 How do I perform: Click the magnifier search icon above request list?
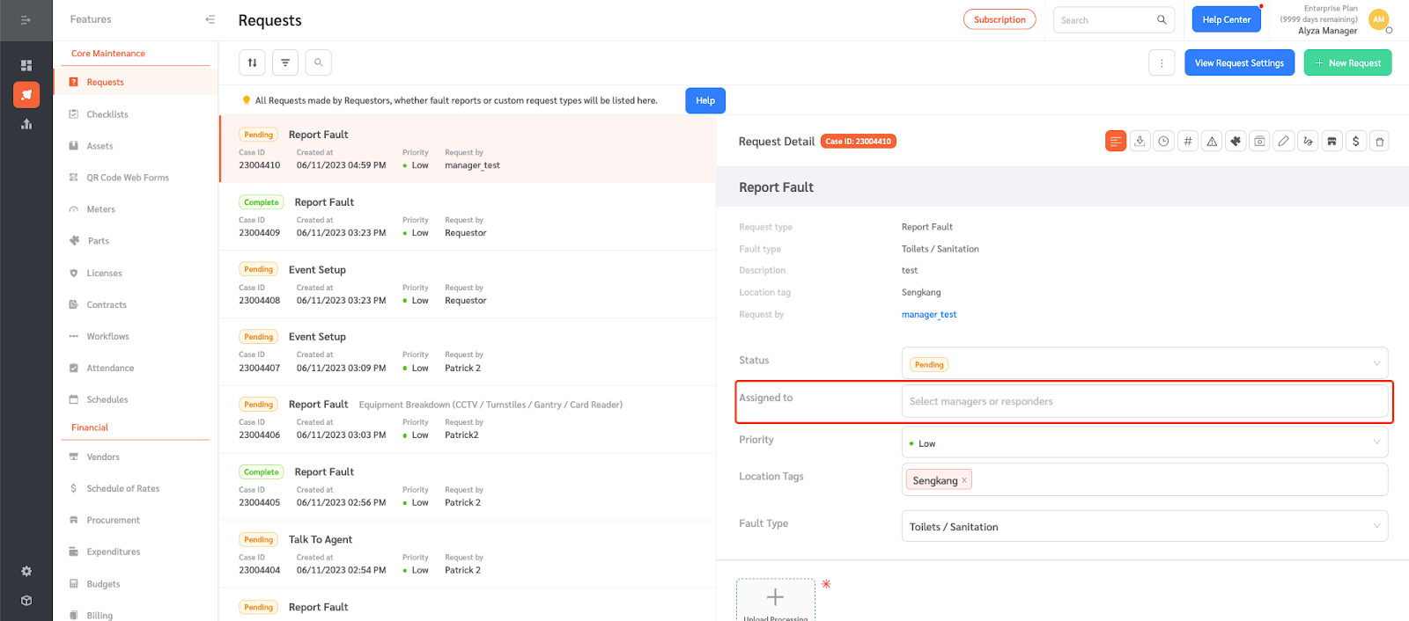[x=318, y=62]
